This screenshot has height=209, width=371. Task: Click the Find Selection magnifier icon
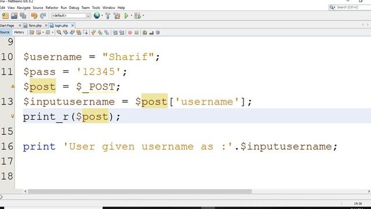pyautogui.click(x=59, y=33)
